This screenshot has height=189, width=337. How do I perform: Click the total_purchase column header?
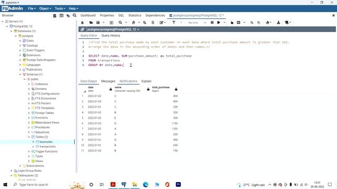pos(165,89)
